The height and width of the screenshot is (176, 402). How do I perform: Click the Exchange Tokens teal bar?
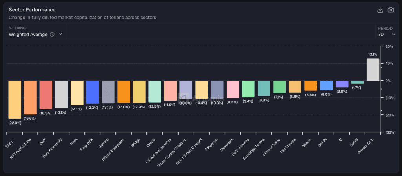[264, 88]
